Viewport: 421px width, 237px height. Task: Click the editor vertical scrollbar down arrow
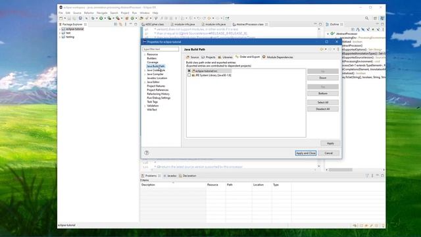pos(319,166)
